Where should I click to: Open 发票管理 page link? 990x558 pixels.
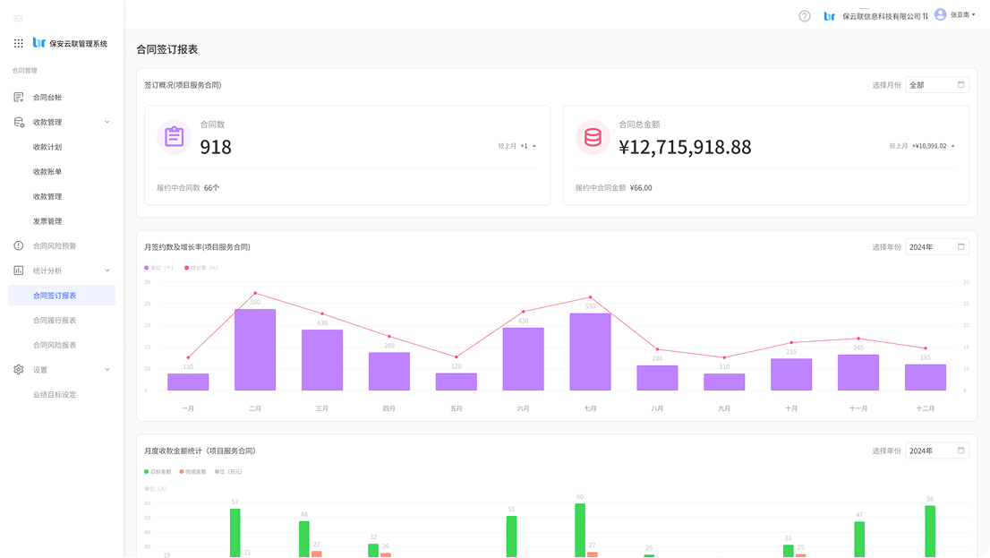(x=47, y=221)
